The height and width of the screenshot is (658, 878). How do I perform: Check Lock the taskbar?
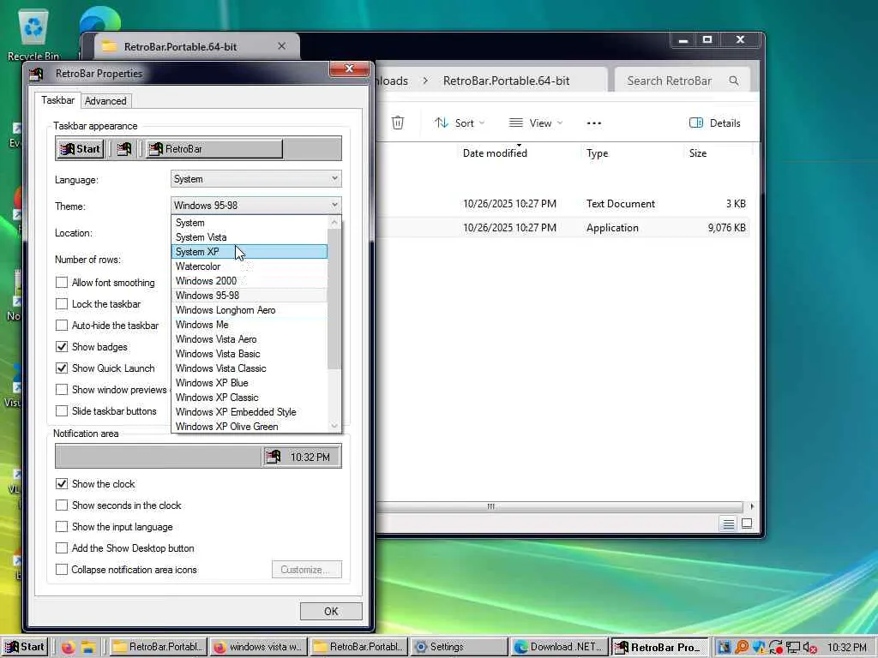[x=62, y=304]
